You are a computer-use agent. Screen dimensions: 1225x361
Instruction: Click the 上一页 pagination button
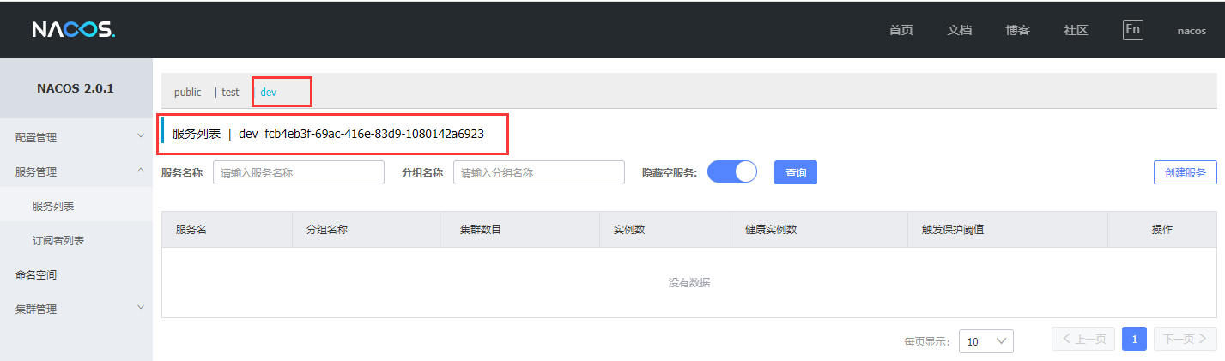[1084, 340]
